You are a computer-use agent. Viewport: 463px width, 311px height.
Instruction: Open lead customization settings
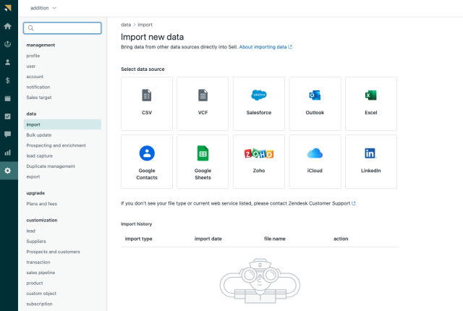pyautogui.click(x=30, y=231)
